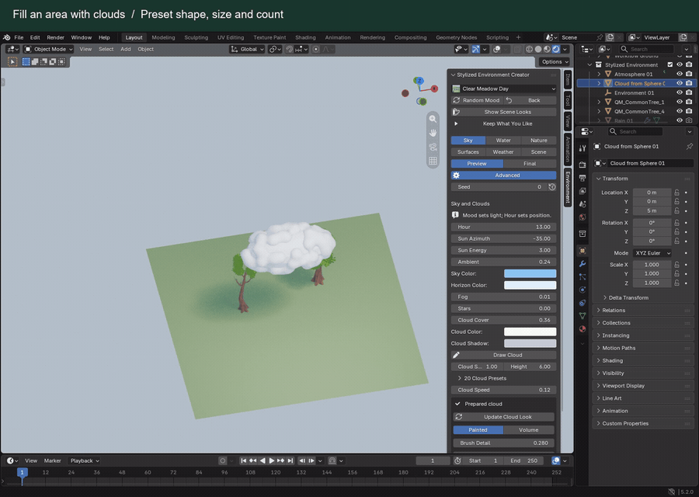Click the Draw Cloud button

[x=504, y=355]
